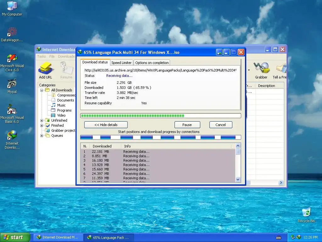Click the main window horizontal scroll right arrow
The height and width of the screenshot is (242, 322).
point(281,182)
